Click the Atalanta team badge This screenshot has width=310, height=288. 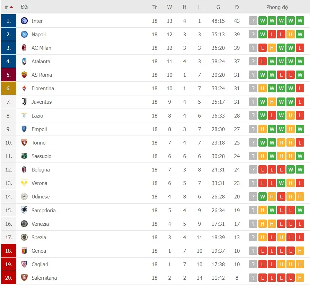click(x=24, y=61)
